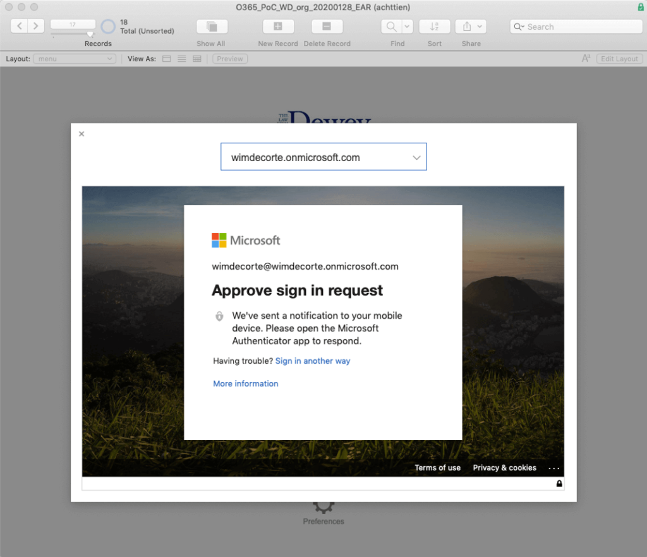Open Find mode via the magnifying glass icon
Viewport: 647px width, 557px height.
[x=392, y=27]
